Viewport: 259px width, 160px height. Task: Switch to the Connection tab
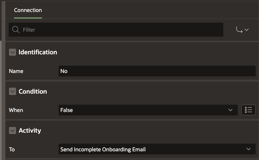tap(28, 10)
